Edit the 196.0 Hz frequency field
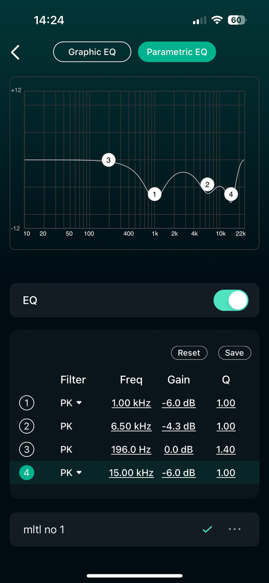This screenshot has width=269, height=583. 131,450
